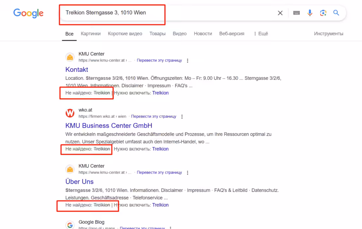The height and width of the screenshot is (229, 362).
Task: Go to the Товары tab
Action: 157,34
